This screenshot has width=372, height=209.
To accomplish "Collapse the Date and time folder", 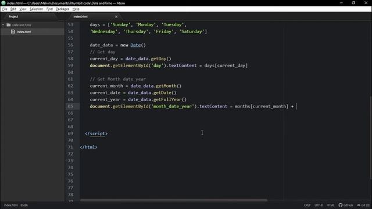I will (x=3, y=25).
